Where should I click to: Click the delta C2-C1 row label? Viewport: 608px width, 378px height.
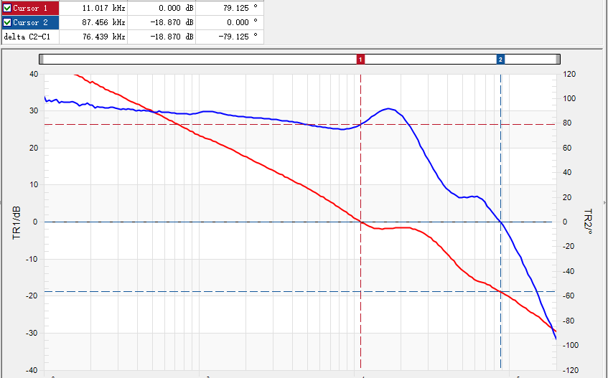click(27, 37)
